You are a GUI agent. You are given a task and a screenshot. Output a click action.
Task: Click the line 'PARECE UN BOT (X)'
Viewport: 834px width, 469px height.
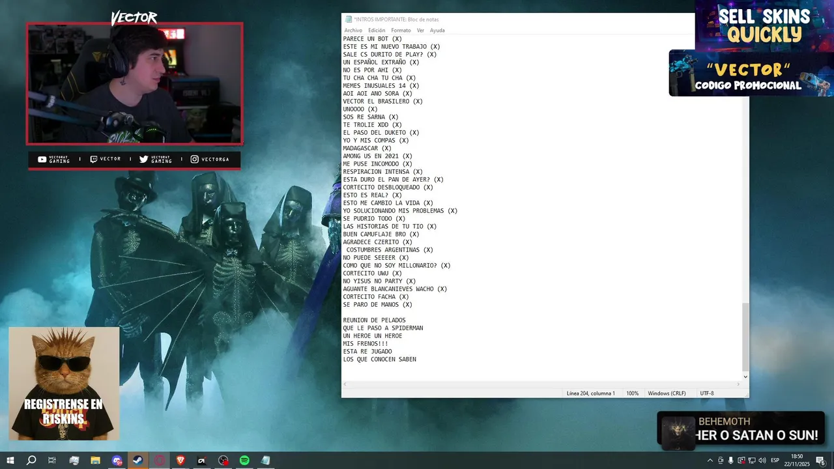tap(373, 39)
